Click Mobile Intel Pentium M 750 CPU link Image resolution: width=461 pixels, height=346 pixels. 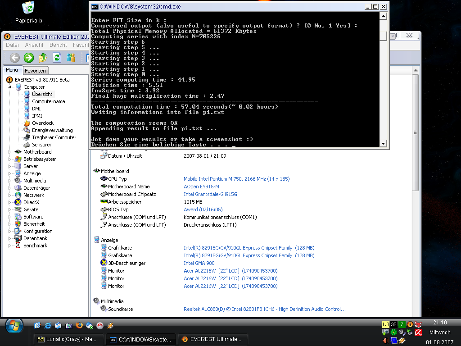coord(237,179)
